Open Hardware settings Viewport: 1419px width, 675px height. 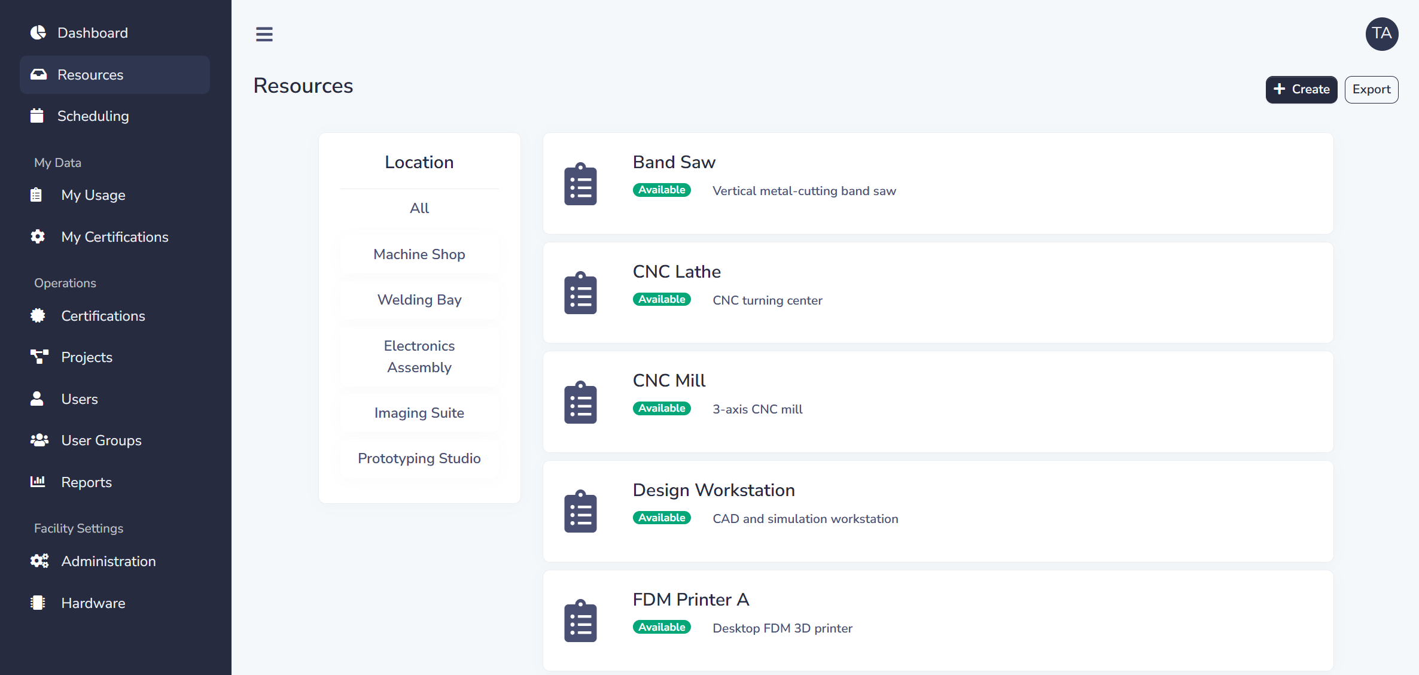click(x=115, y=603)
